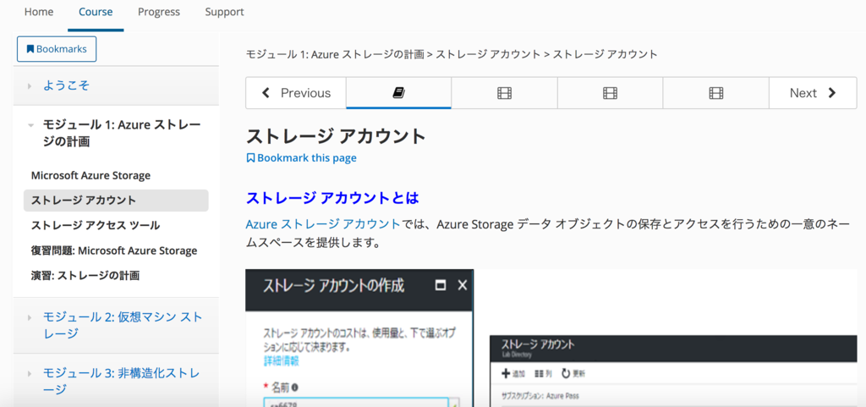Open the third video unit icon
The width and height of the screenshot is (866, 407).
coord(715,93)
